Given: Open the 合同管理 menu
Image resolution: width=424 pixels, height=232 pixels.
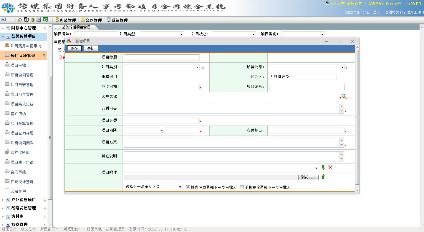Looking at the screenshot, I should point(91,20).
